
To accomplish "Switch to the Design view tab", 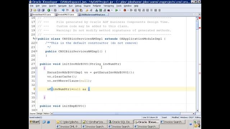I will click(40, 114).
